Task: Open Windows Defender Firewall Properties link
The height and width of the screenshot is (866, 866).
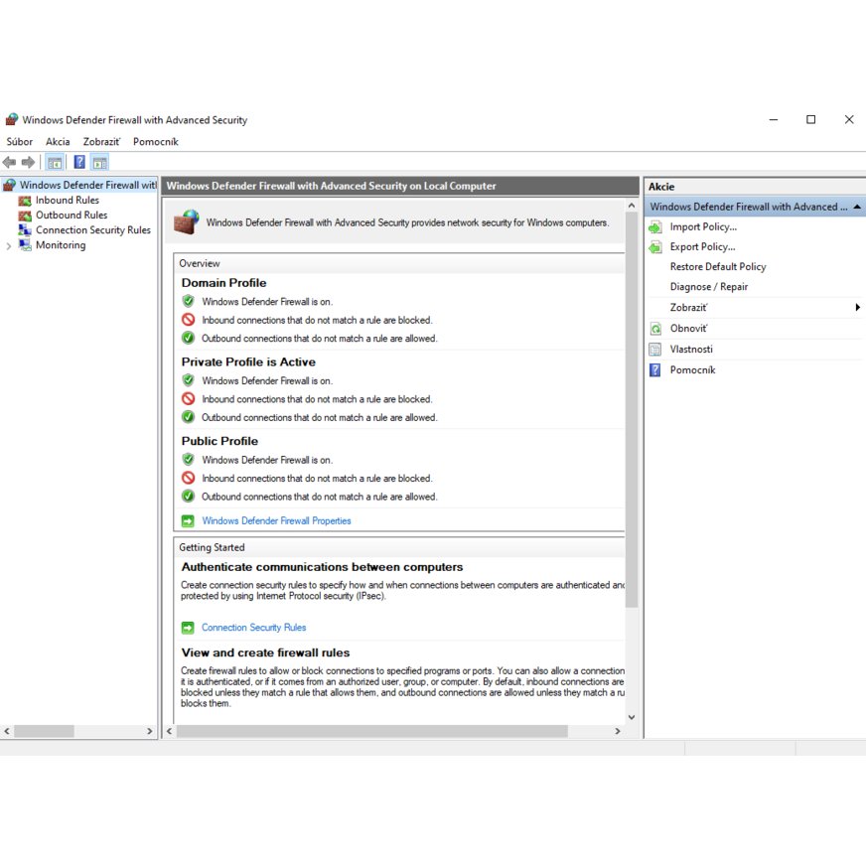Action: 276,520
